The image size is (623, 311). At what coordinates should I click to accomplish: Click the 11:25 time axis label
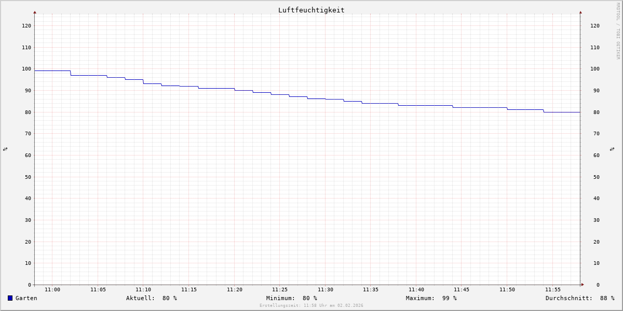coord(280,290)
